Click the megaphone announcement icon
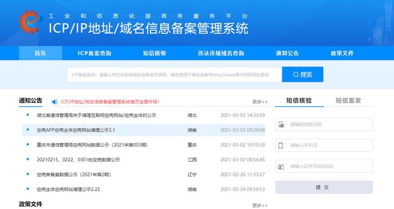 55,102
